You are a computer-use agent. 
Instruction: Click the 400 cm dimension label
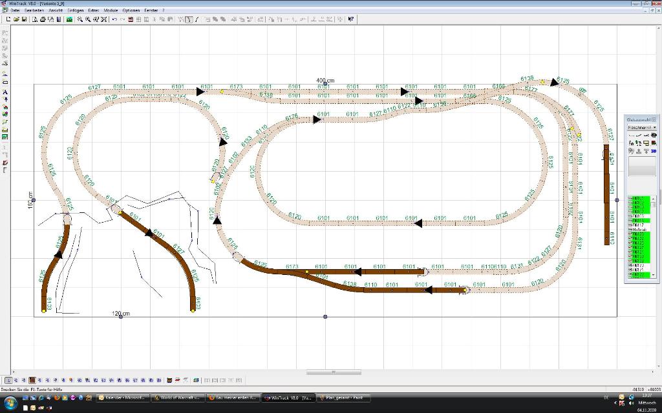pos(325,80)
